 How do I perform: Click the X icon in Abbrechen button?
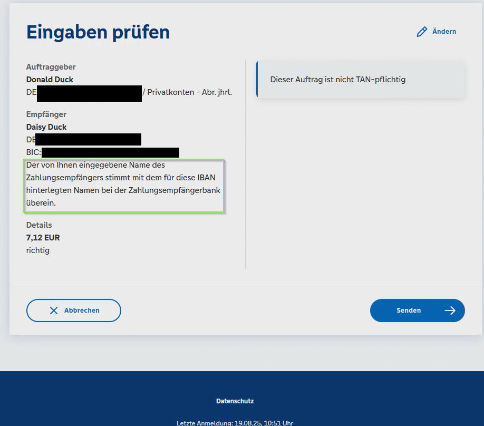(54, 311)
